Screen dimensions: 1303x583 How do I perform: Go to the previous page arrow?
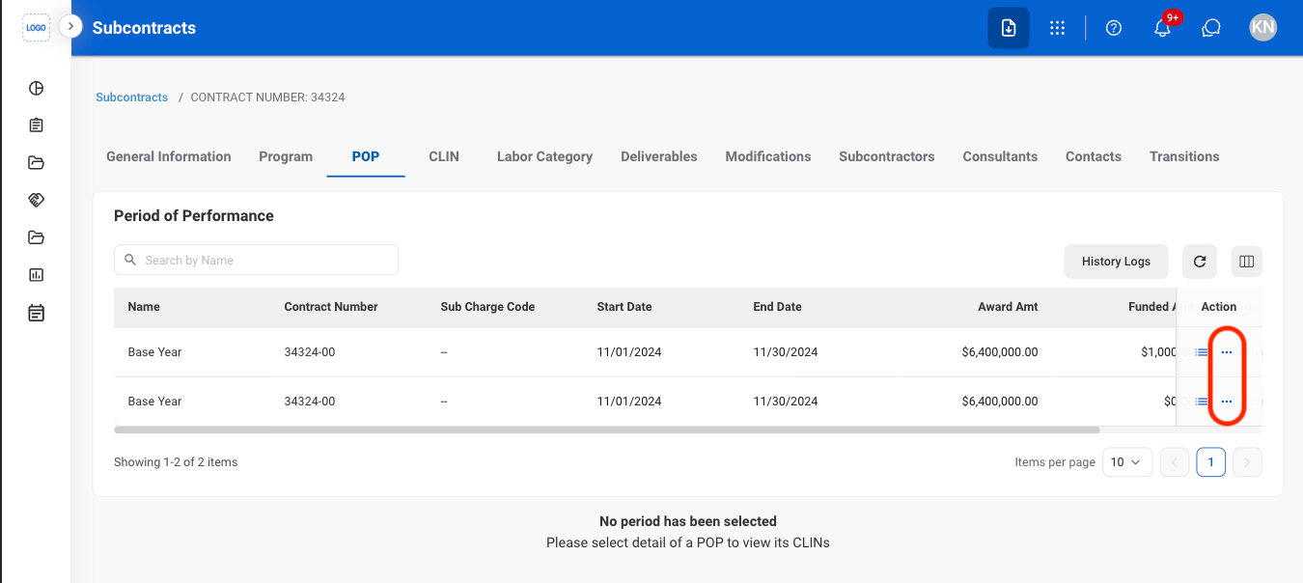point(1175,462)
